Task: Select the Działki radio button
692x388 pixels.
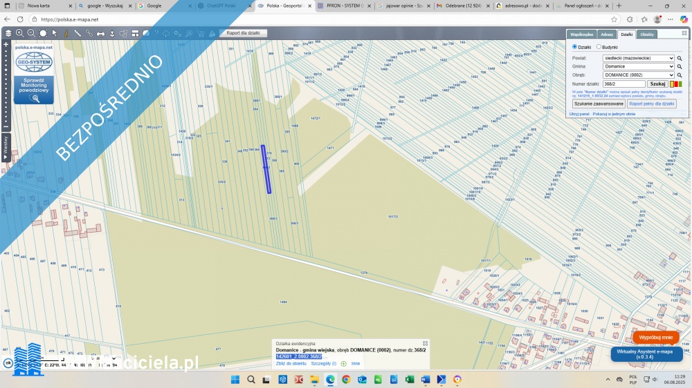Action: click(x=574, y=47)
